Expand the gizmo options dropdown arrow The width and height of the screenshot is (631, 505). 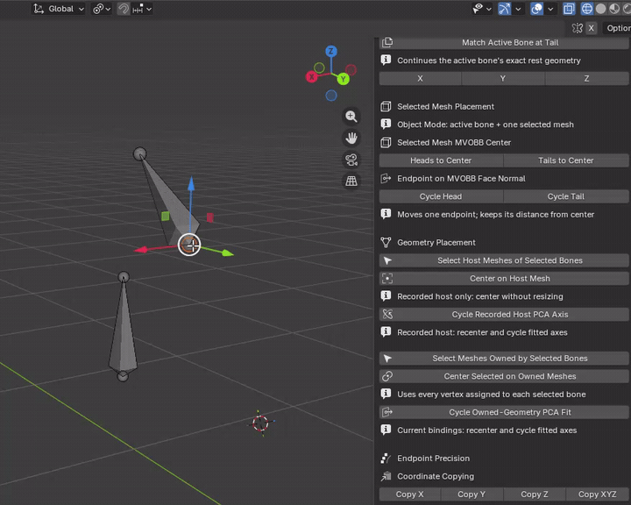tap(518, 9)
